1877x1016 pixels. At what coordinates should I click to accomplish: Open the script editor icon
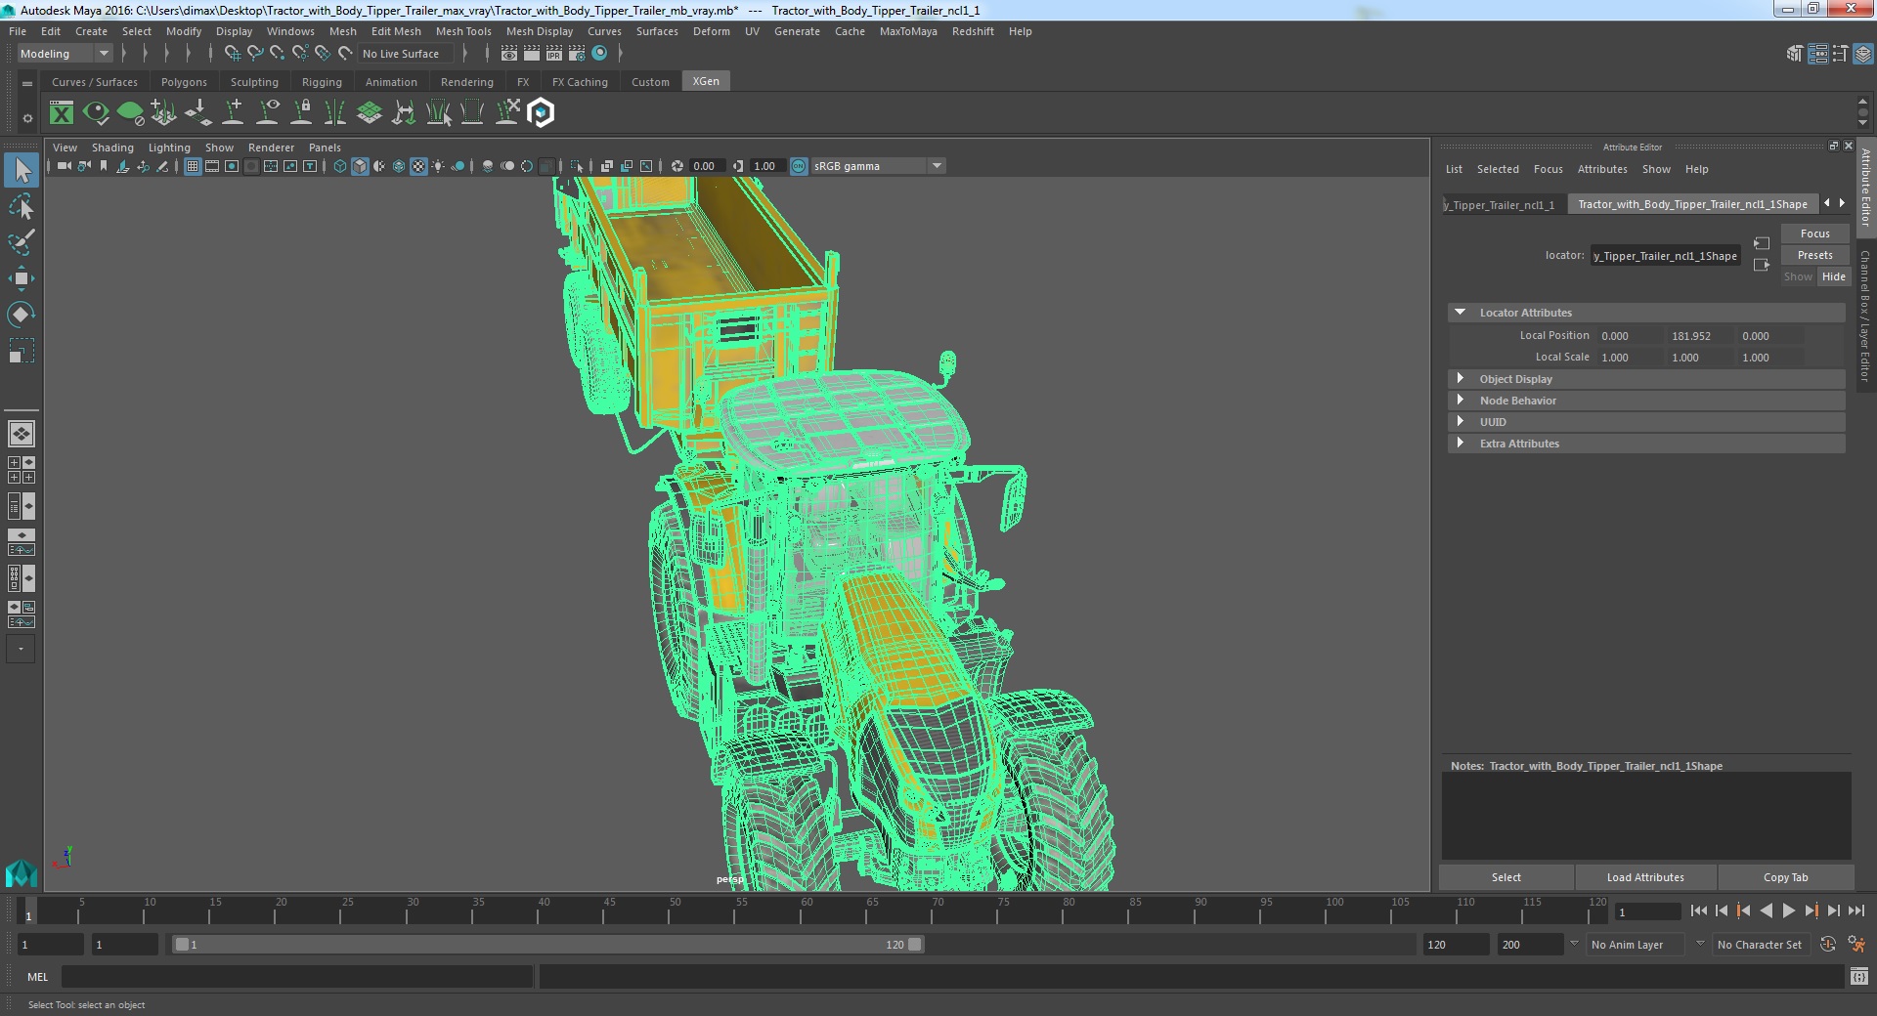(x=1858, y=976)
